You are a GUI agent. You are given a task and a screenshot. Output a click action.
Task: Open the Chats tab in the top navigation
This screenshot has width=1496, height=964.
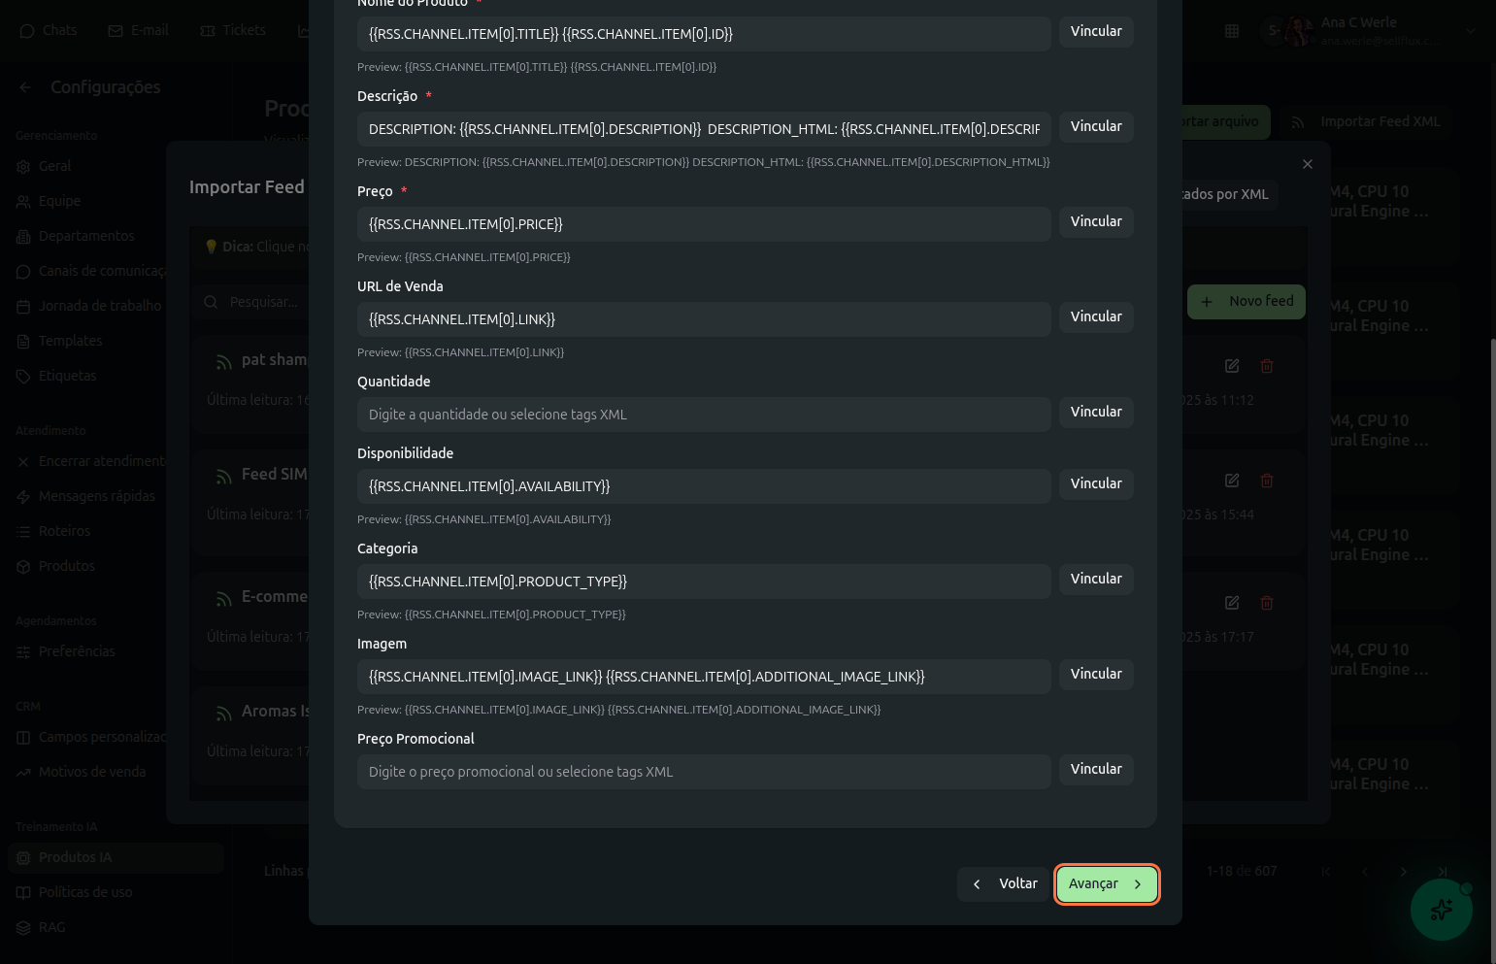pyautogui.click(x=49, y=31)
